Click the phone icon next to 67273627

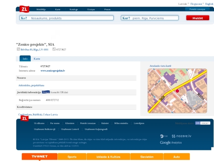click(x=54, y=49)
